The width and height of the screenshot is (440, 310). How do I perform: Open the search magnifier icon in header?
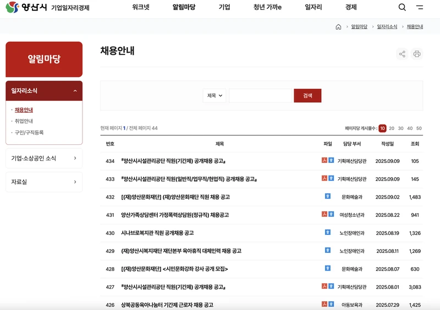tap(402, 7)
